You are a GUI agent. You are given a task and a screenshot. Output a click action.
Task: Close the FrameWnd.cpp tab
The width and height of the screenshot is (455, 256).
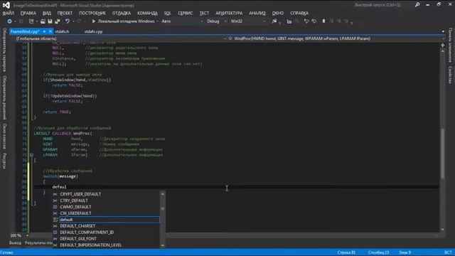50,31
